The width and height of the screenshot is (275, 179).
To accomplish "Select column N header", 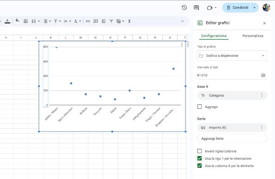I will point(96,38).
